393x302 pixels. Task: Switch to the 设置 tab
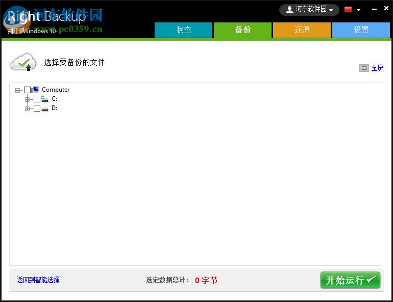tap(361, 30)
